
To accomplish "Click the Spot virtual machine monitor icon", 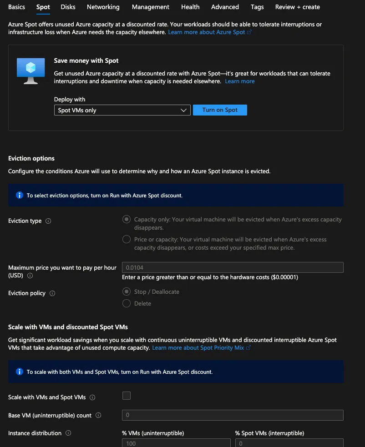I will 31,70.
